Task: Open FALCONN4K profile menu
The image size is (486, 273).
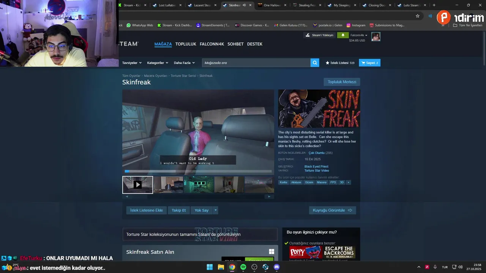Action: tap(212, 44)
